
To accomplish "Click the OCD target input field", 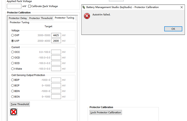I will [56, 58].
